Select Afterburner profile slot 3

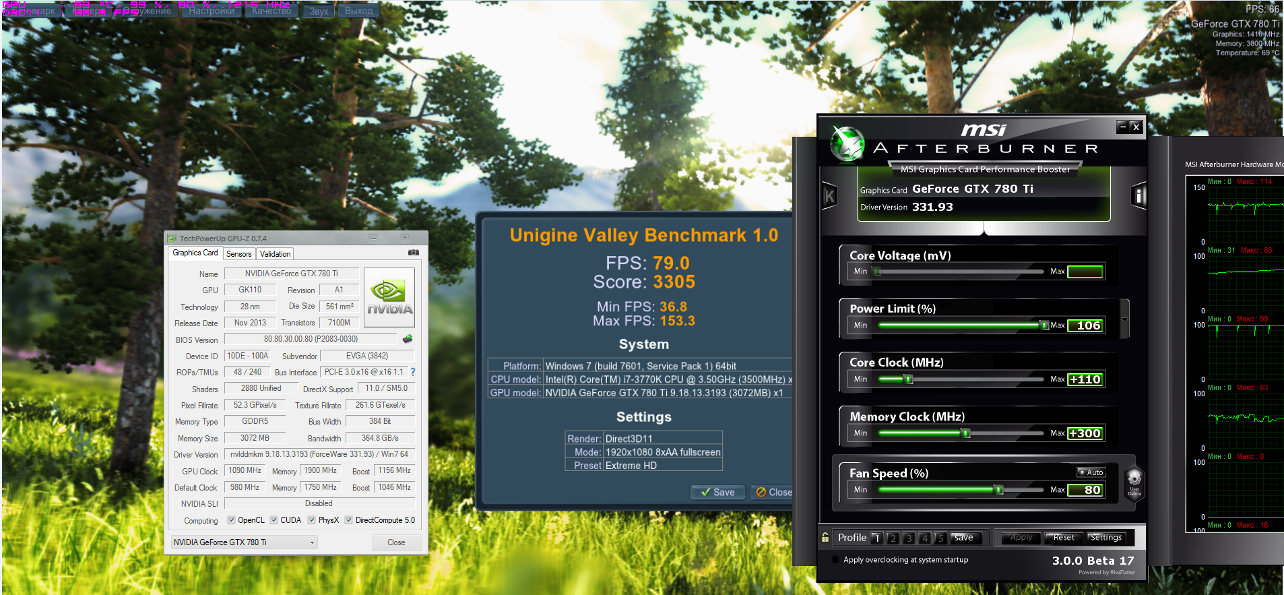(x=909, y=538)
